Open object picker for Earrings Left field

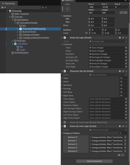(x=126, y=57)
